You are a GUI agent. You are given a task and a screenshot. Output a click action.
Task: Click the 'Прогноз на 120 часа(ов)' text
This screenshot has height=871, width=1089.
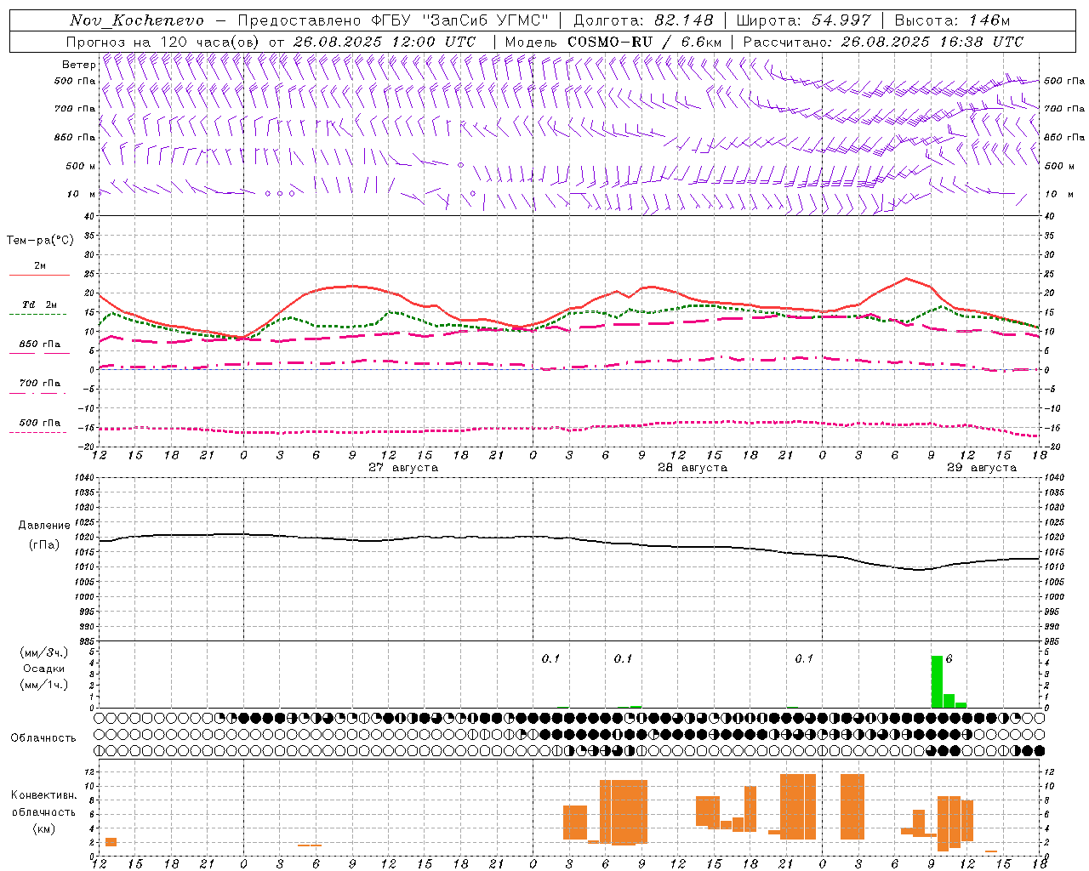[x=164, y=42]
